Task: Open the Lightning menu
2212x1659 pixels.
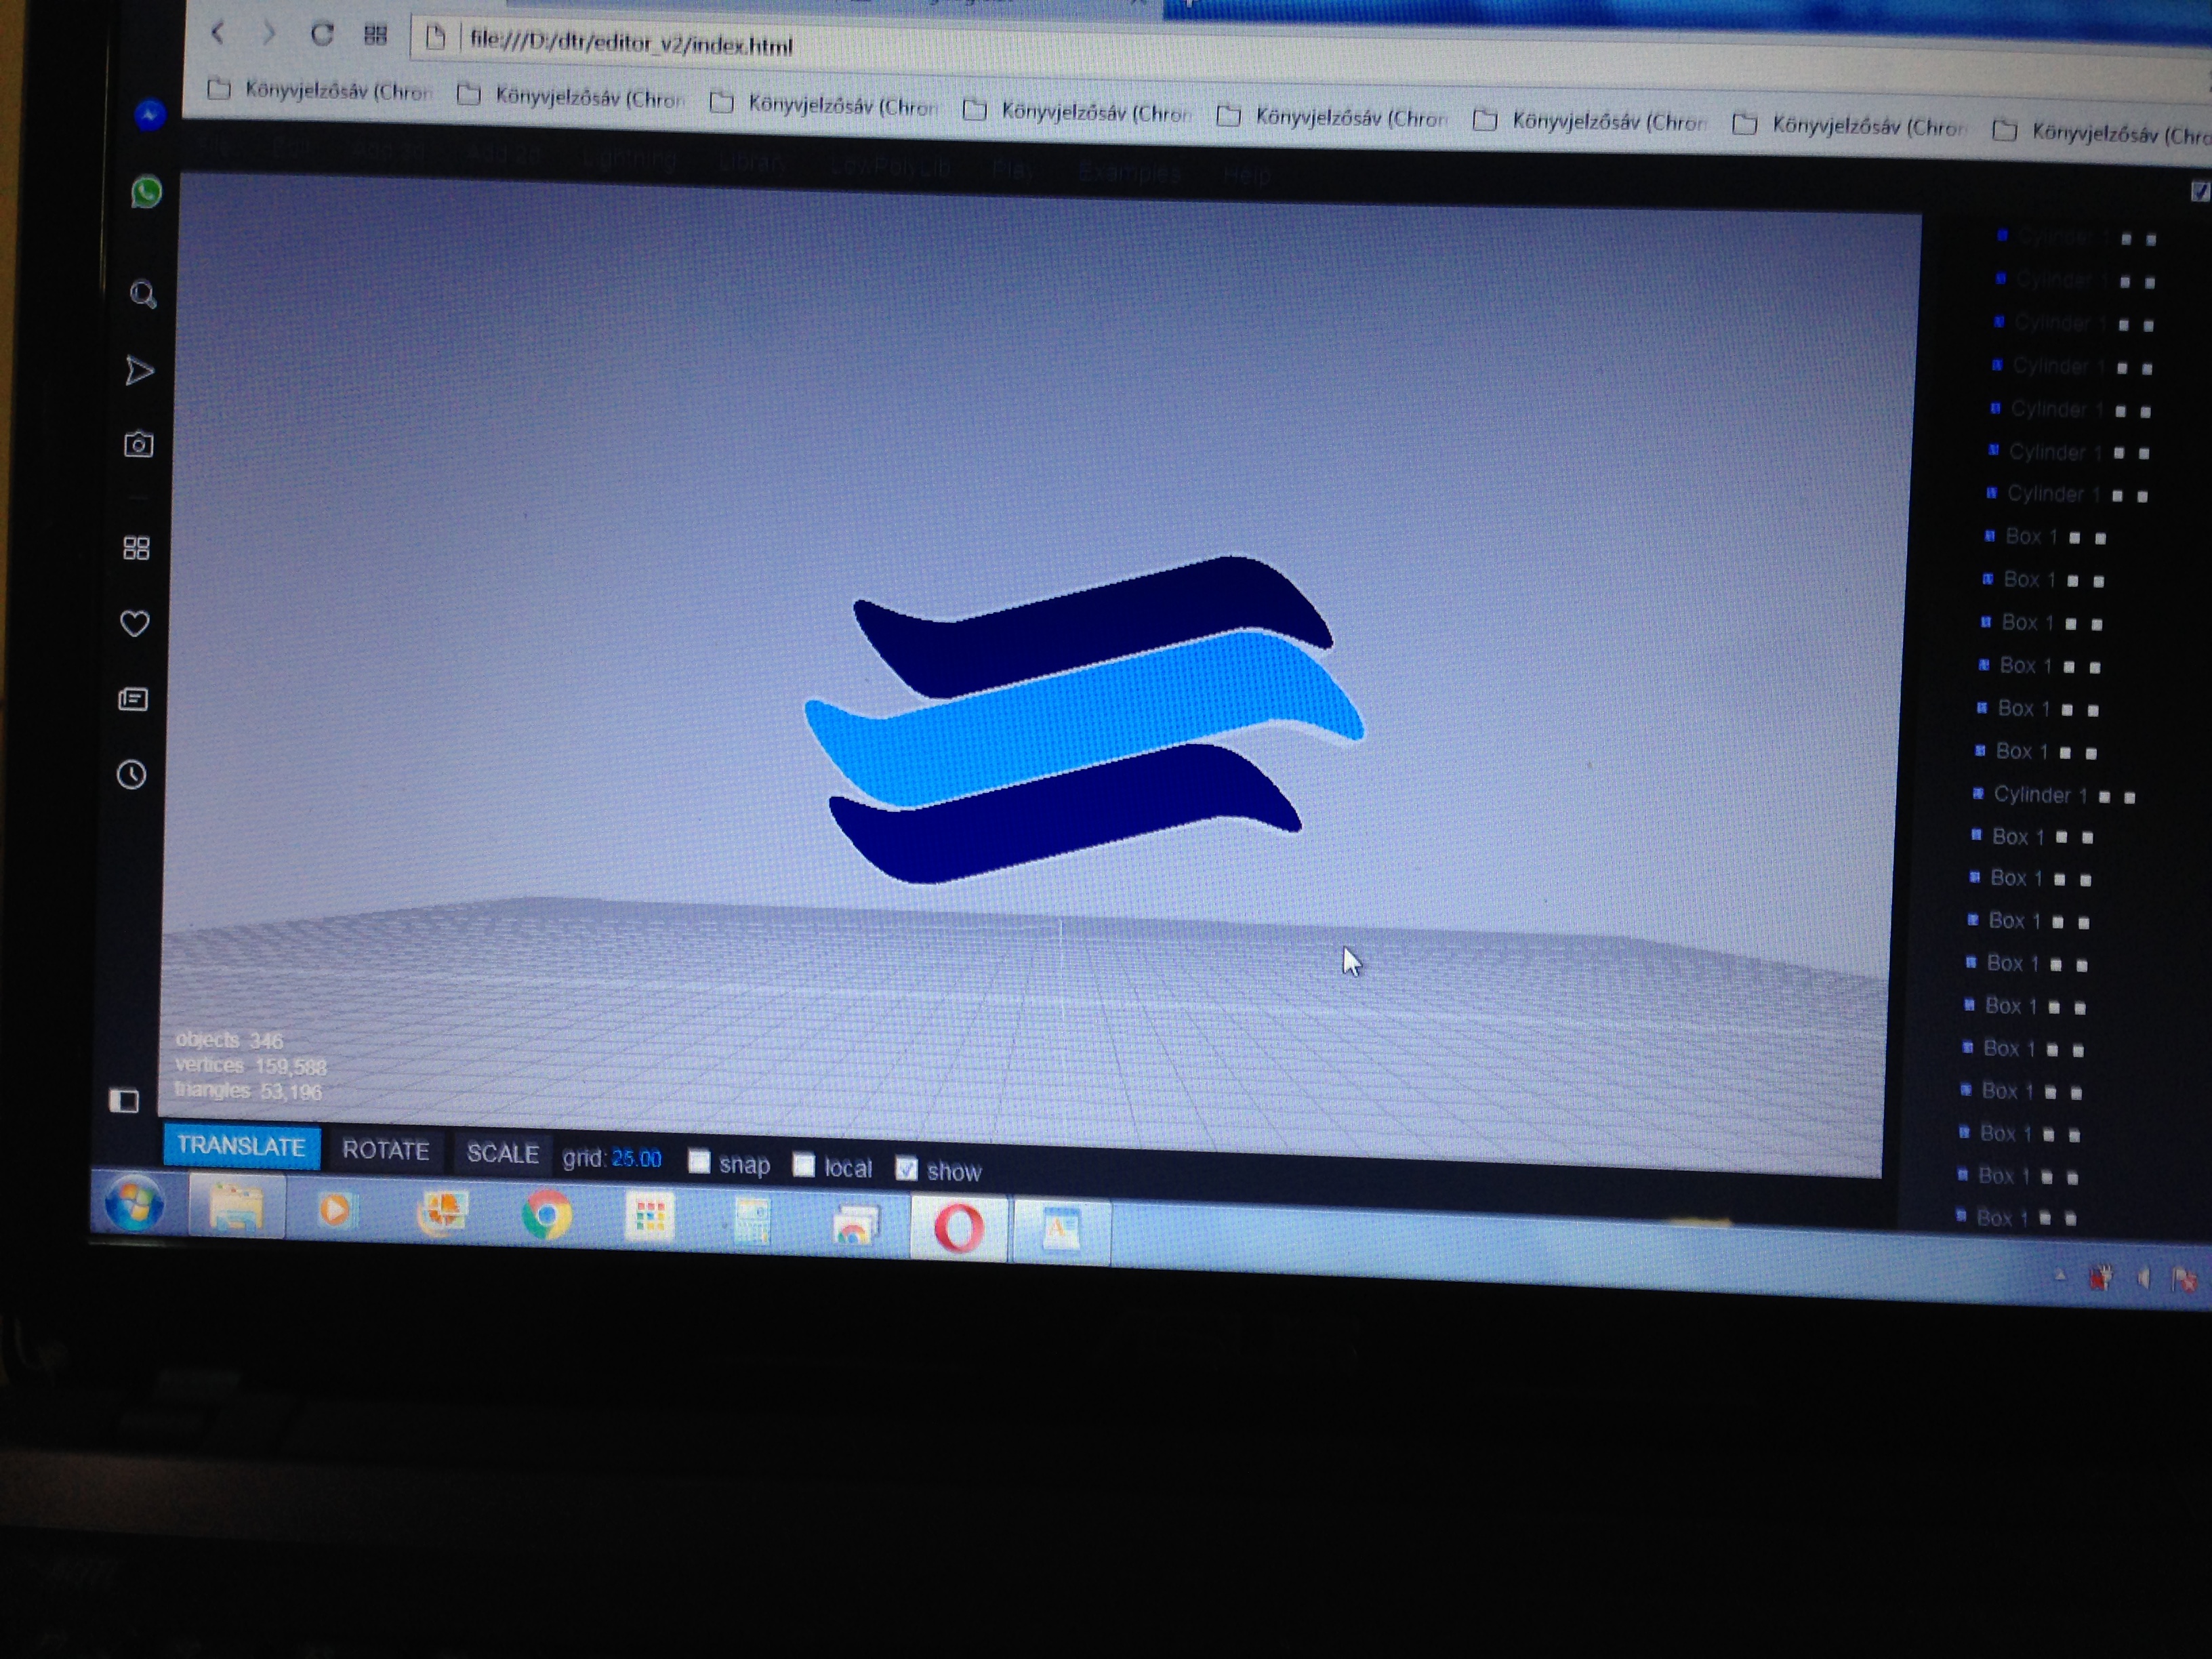Action: 630,159
